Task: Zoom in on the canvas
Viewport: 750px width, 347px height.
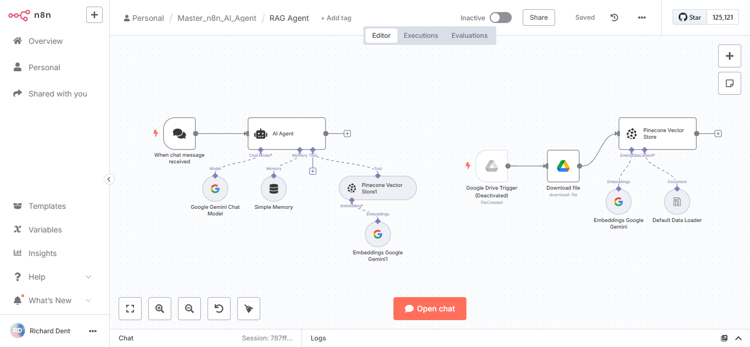Action: (160, 309)
